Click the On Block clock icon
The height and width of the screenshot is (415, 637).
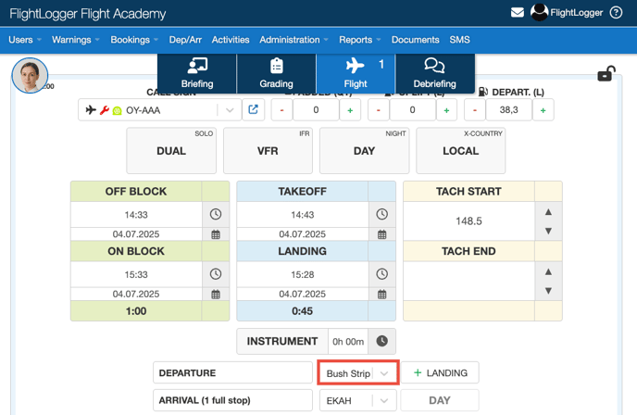pos(216,274)
